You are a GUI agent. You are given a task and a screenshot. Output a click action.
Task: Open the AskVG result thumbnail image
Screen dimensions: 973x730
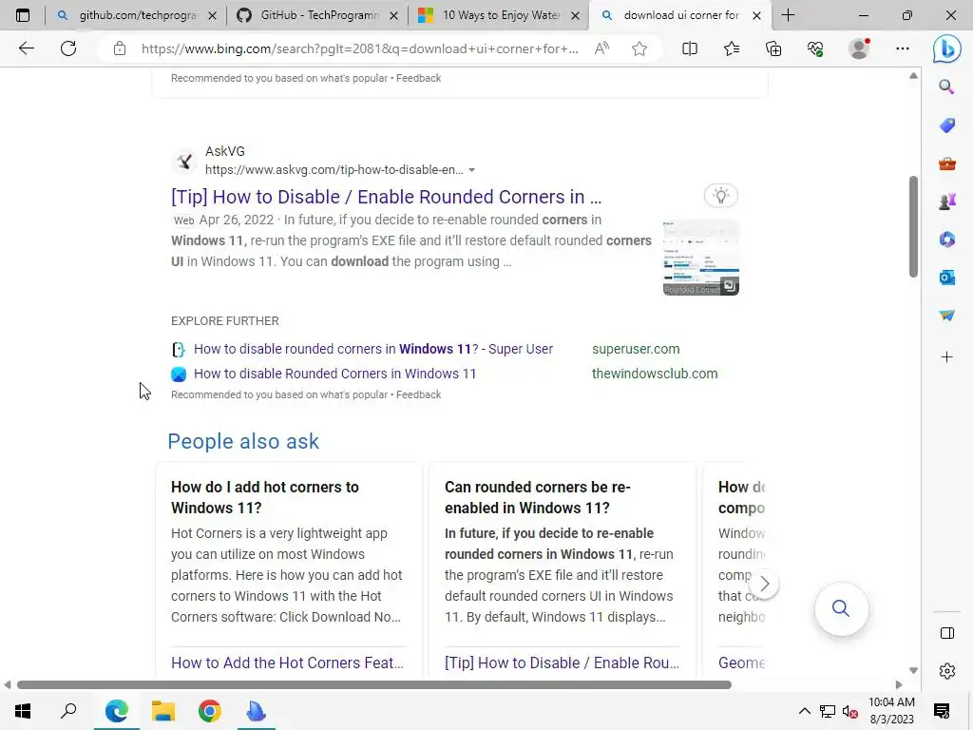pyautogui.click(x=700, y=258)
